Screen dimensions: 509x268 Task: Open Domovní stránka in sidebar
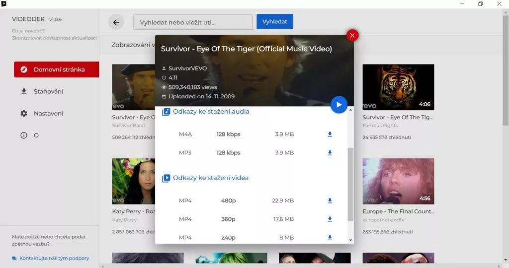[56, 69]
